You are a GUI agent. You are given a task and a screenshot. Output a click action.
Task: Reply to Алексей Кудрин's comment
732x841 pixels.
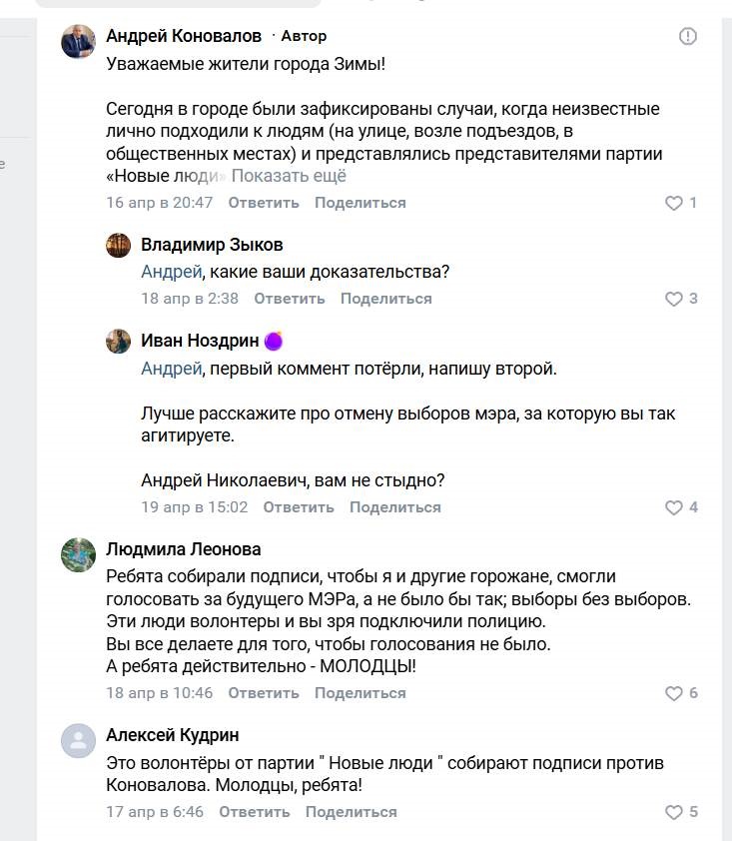[255, 812]
